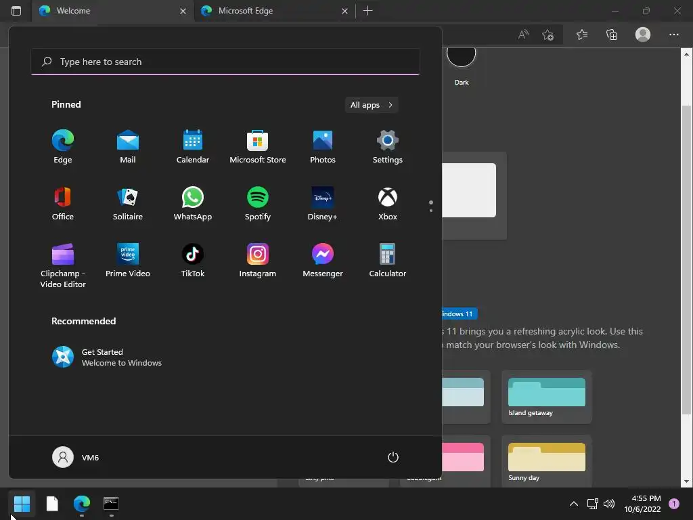The width and height of the screenshot is (693, 520).
Task: Open Edge from pinned apps
Action: (x=63, y=147)
